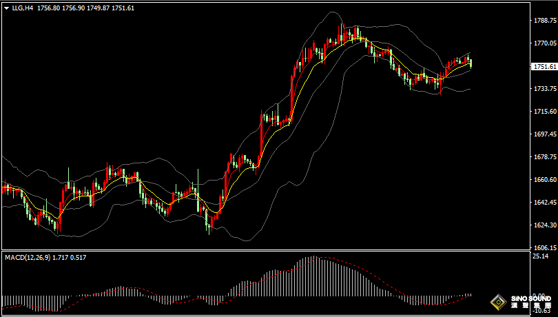Click the 1660.60 price axis label
The height and width of the screenshot is (317, 558).
click(544, 181)
